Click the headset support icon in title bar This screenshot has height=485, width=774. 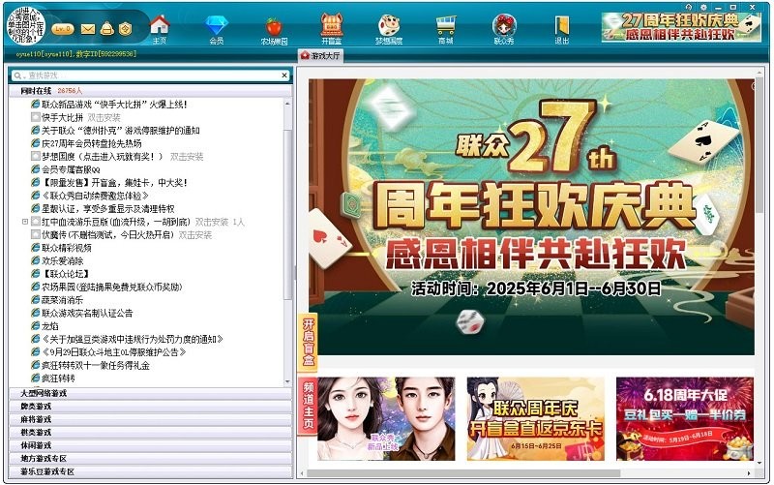pos(689,7)
